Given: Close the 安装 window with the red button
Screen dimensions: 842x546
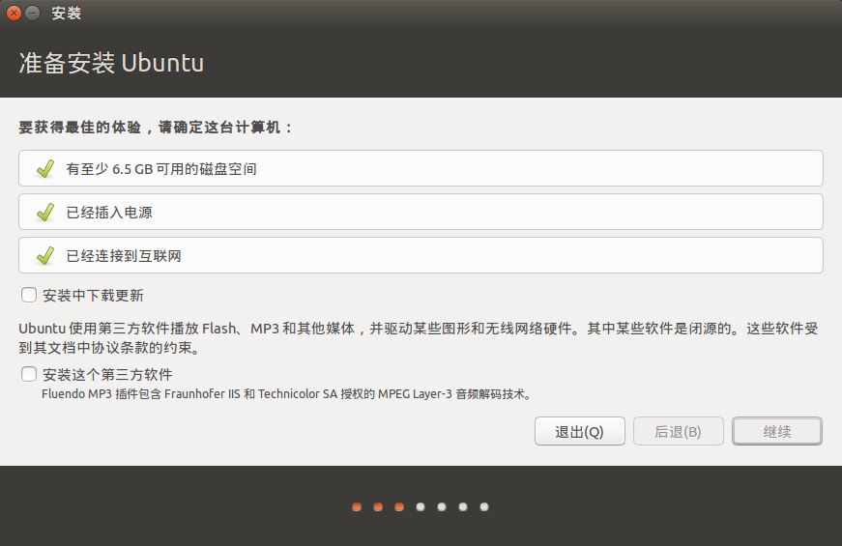Looking at the screenshot, I should (14, 14).
